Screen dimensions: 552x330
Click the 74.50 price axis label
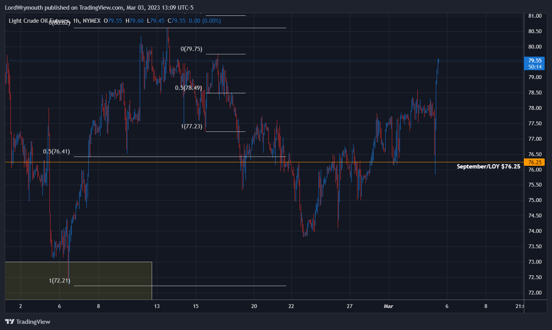tap(535, 216)
